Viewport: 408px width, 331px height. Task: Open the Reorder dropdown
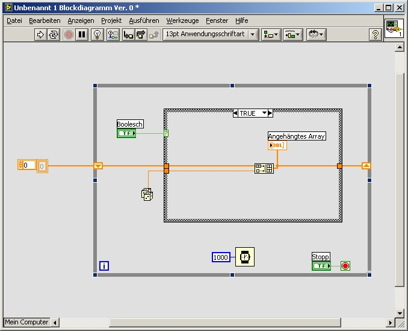(x=316, y=34)
